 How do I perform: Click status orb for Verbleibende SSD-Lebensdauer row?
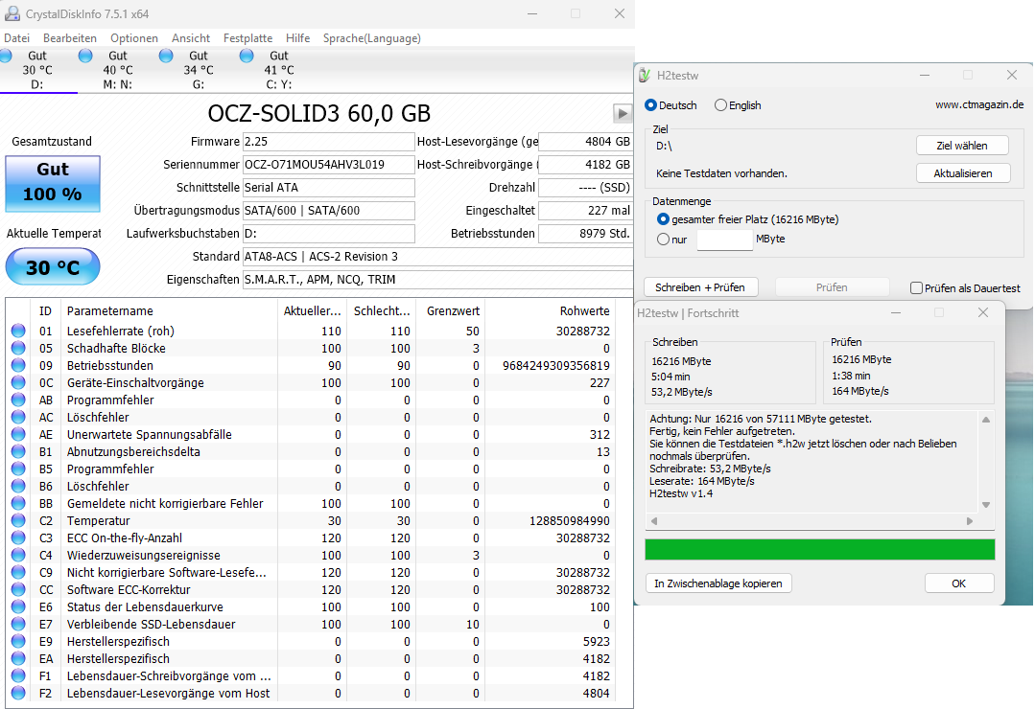coord(18,624)
